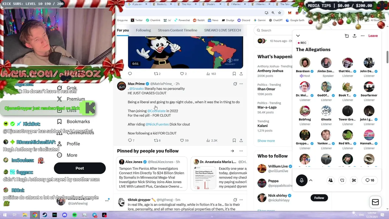Bookmark the Max Prime post
Screen dimensions: 389x219
[x=234, y=141]
